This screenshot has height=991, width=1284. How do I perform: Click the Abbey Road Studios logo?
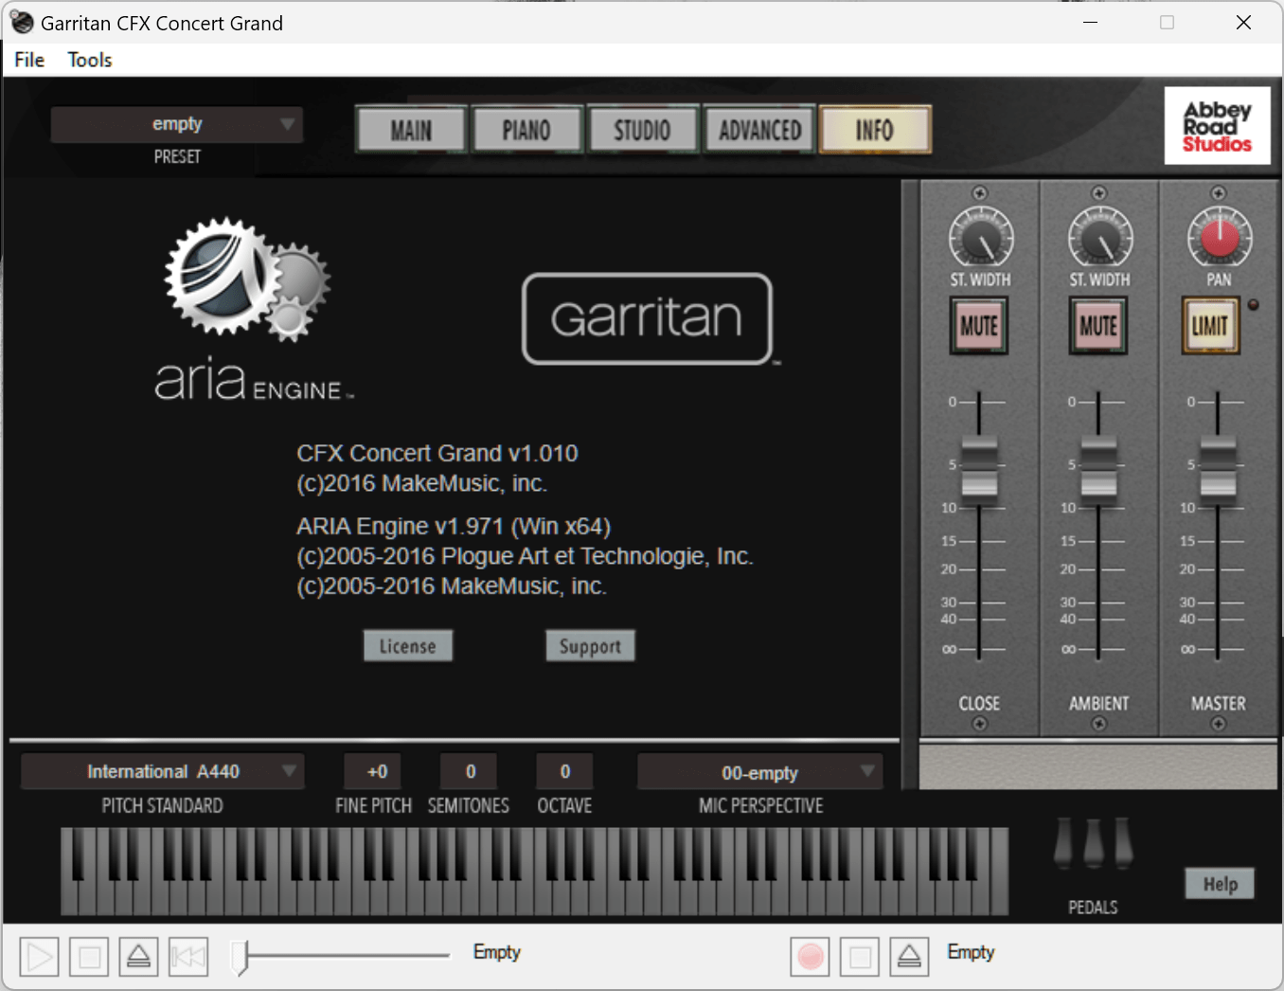click(x=1218, y=125)
